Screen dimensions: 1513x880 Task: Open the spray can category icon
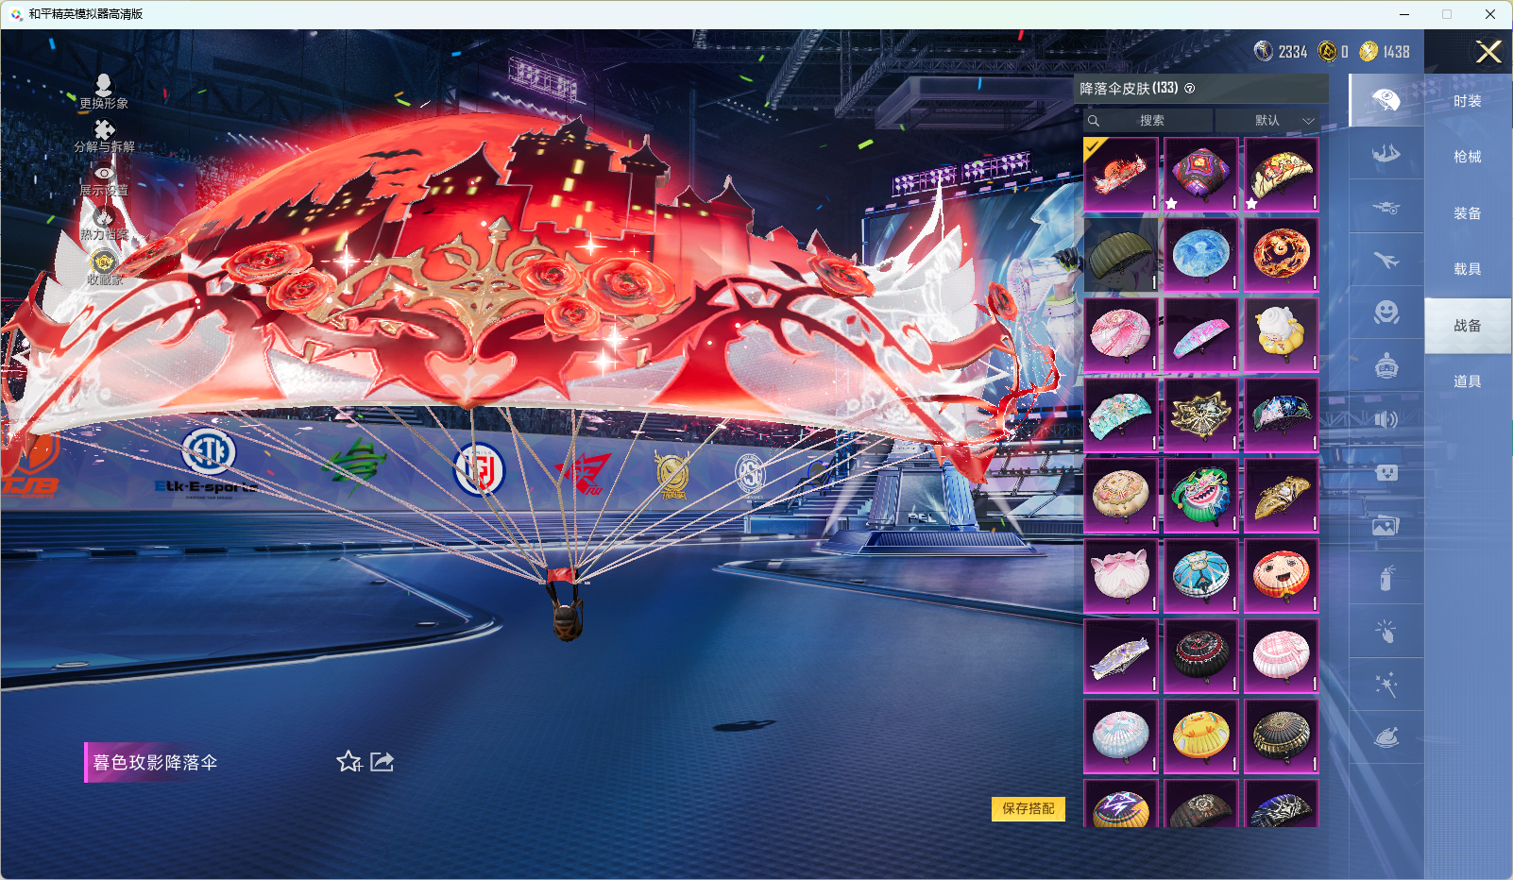click(1386, 578)
